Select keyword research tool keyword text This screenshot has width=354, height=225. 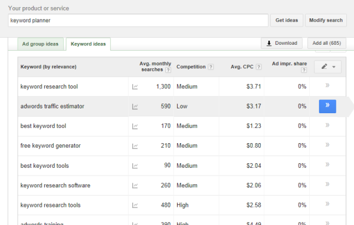49,87
